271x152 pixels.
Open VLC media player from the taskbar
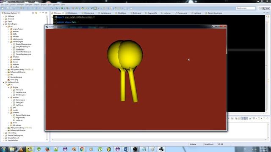21,149
